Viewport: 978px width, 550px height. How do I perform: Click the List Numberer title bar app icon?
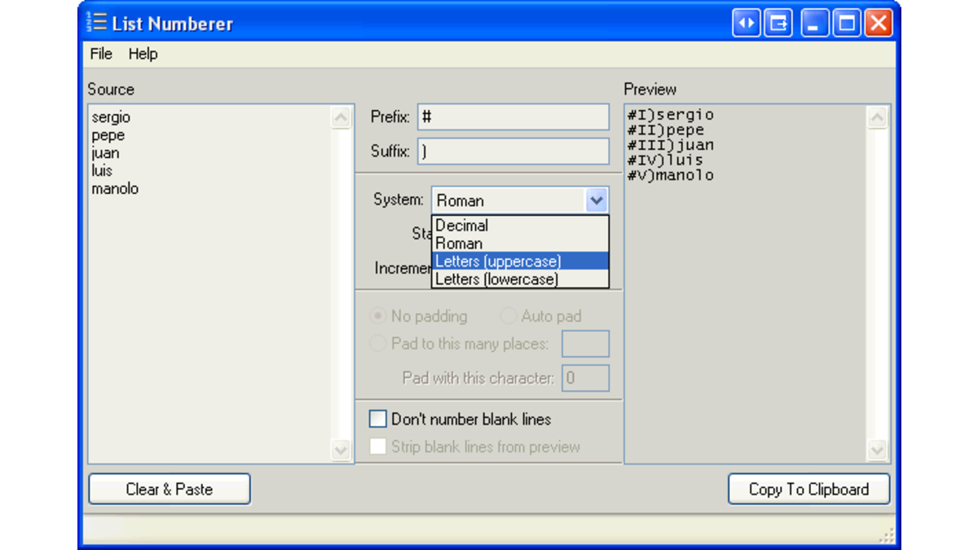point(96,23)
